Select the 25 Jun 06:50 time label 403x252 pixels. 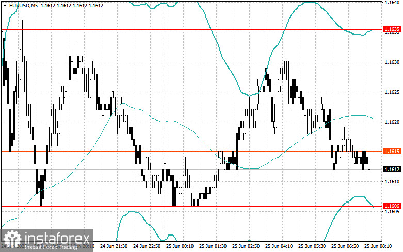coord(345,246)
